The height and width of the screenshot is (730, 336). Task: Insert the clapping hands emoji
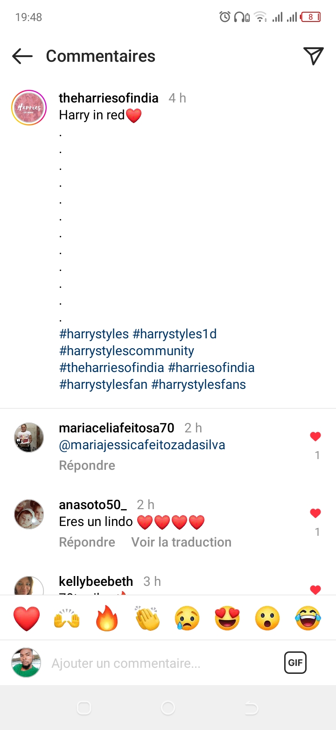147,618
